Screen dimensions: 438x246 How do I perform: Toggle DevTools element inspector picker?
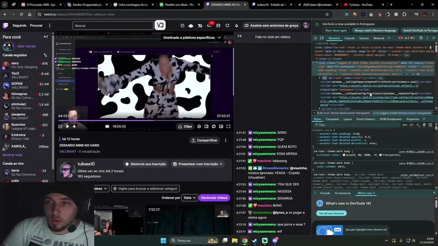click(316, 38)
